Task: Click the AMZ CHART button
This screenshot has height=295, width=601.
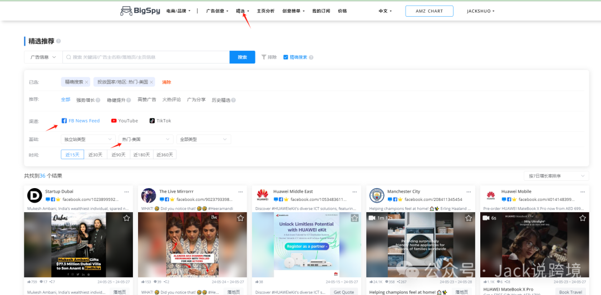Action: click(x=429, y=11)
